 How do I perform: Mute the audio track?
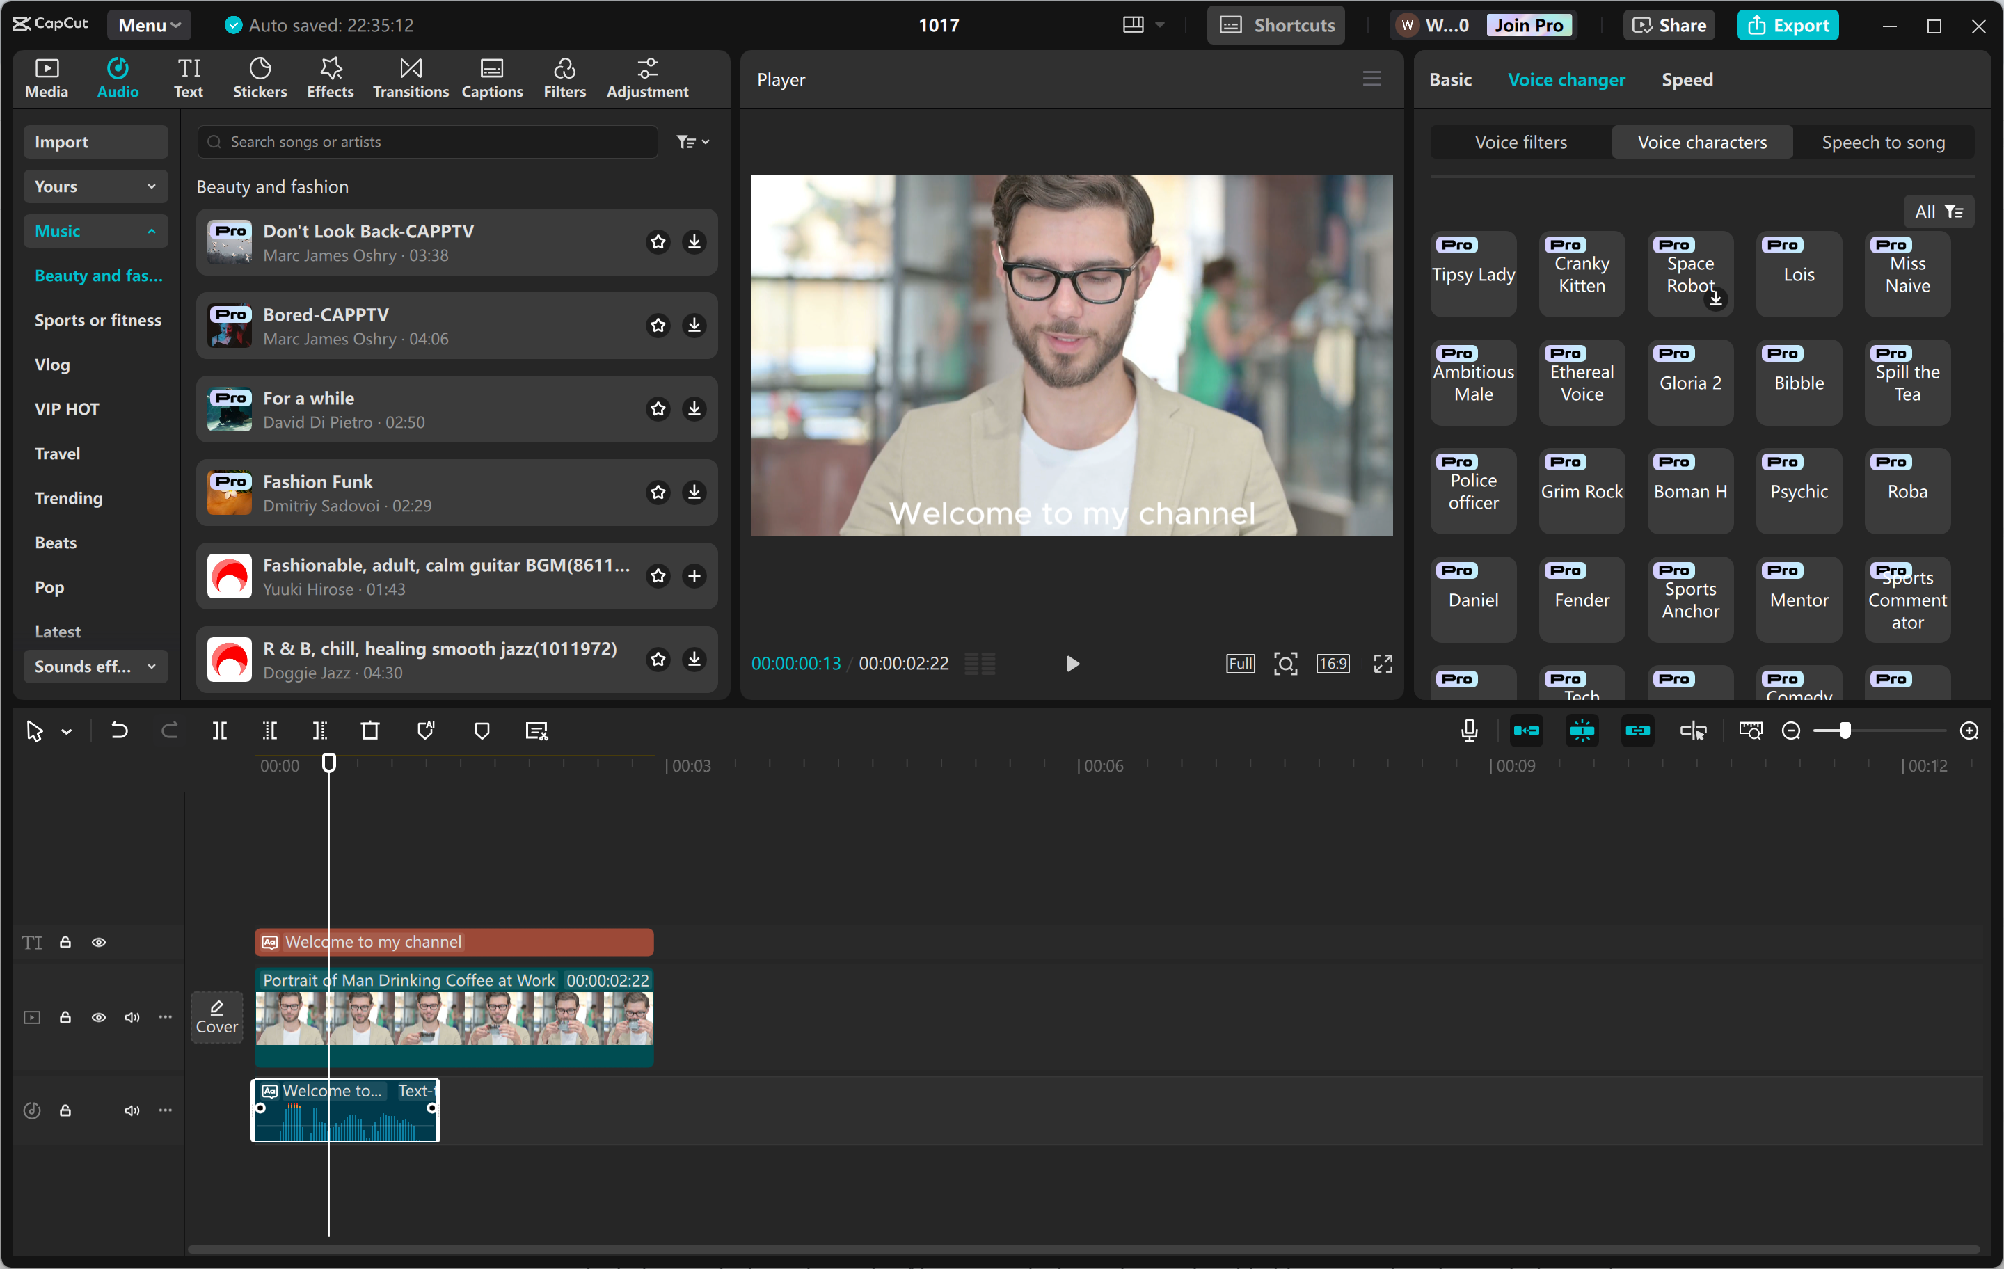click(x=132, y=1110)
